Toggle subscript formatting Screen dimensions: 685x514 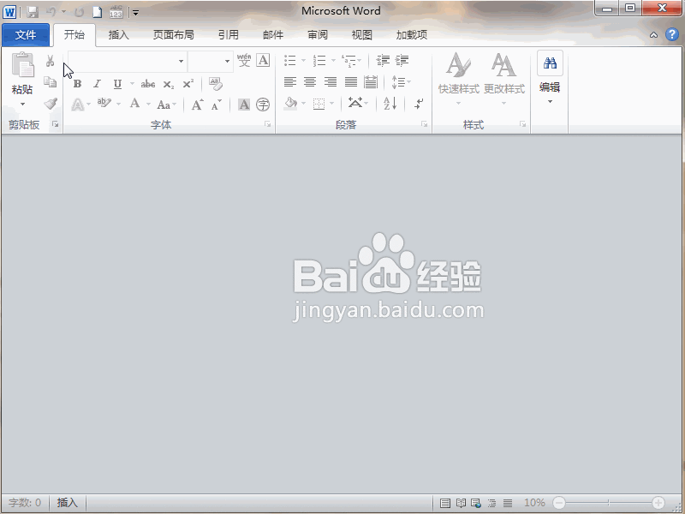point(169,84)
